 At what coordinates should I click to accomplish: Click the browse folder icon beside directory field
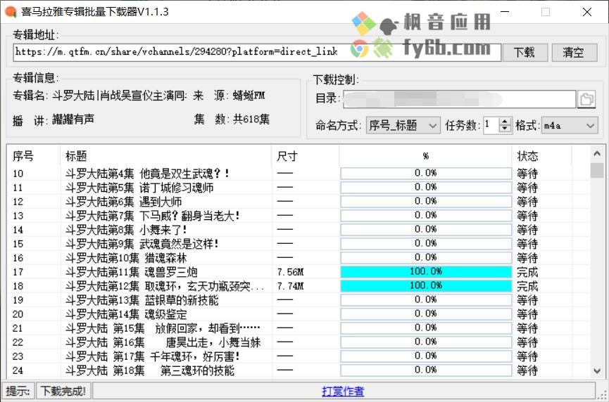pos(586,99)
